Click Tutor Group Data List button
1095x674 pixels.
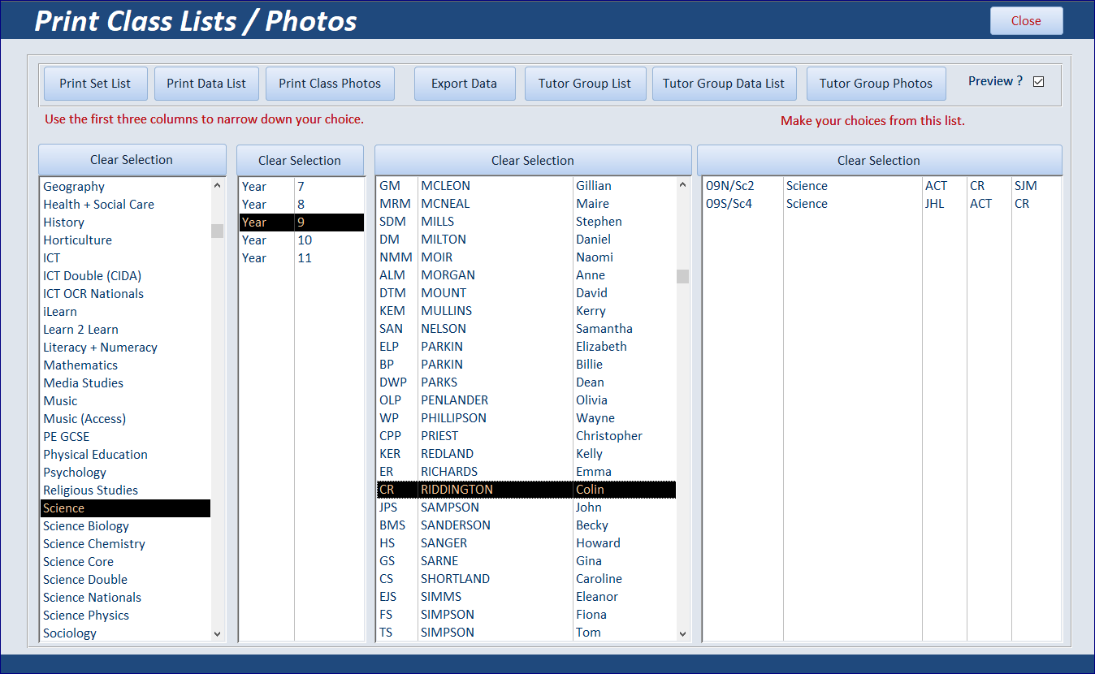point(724,84)
